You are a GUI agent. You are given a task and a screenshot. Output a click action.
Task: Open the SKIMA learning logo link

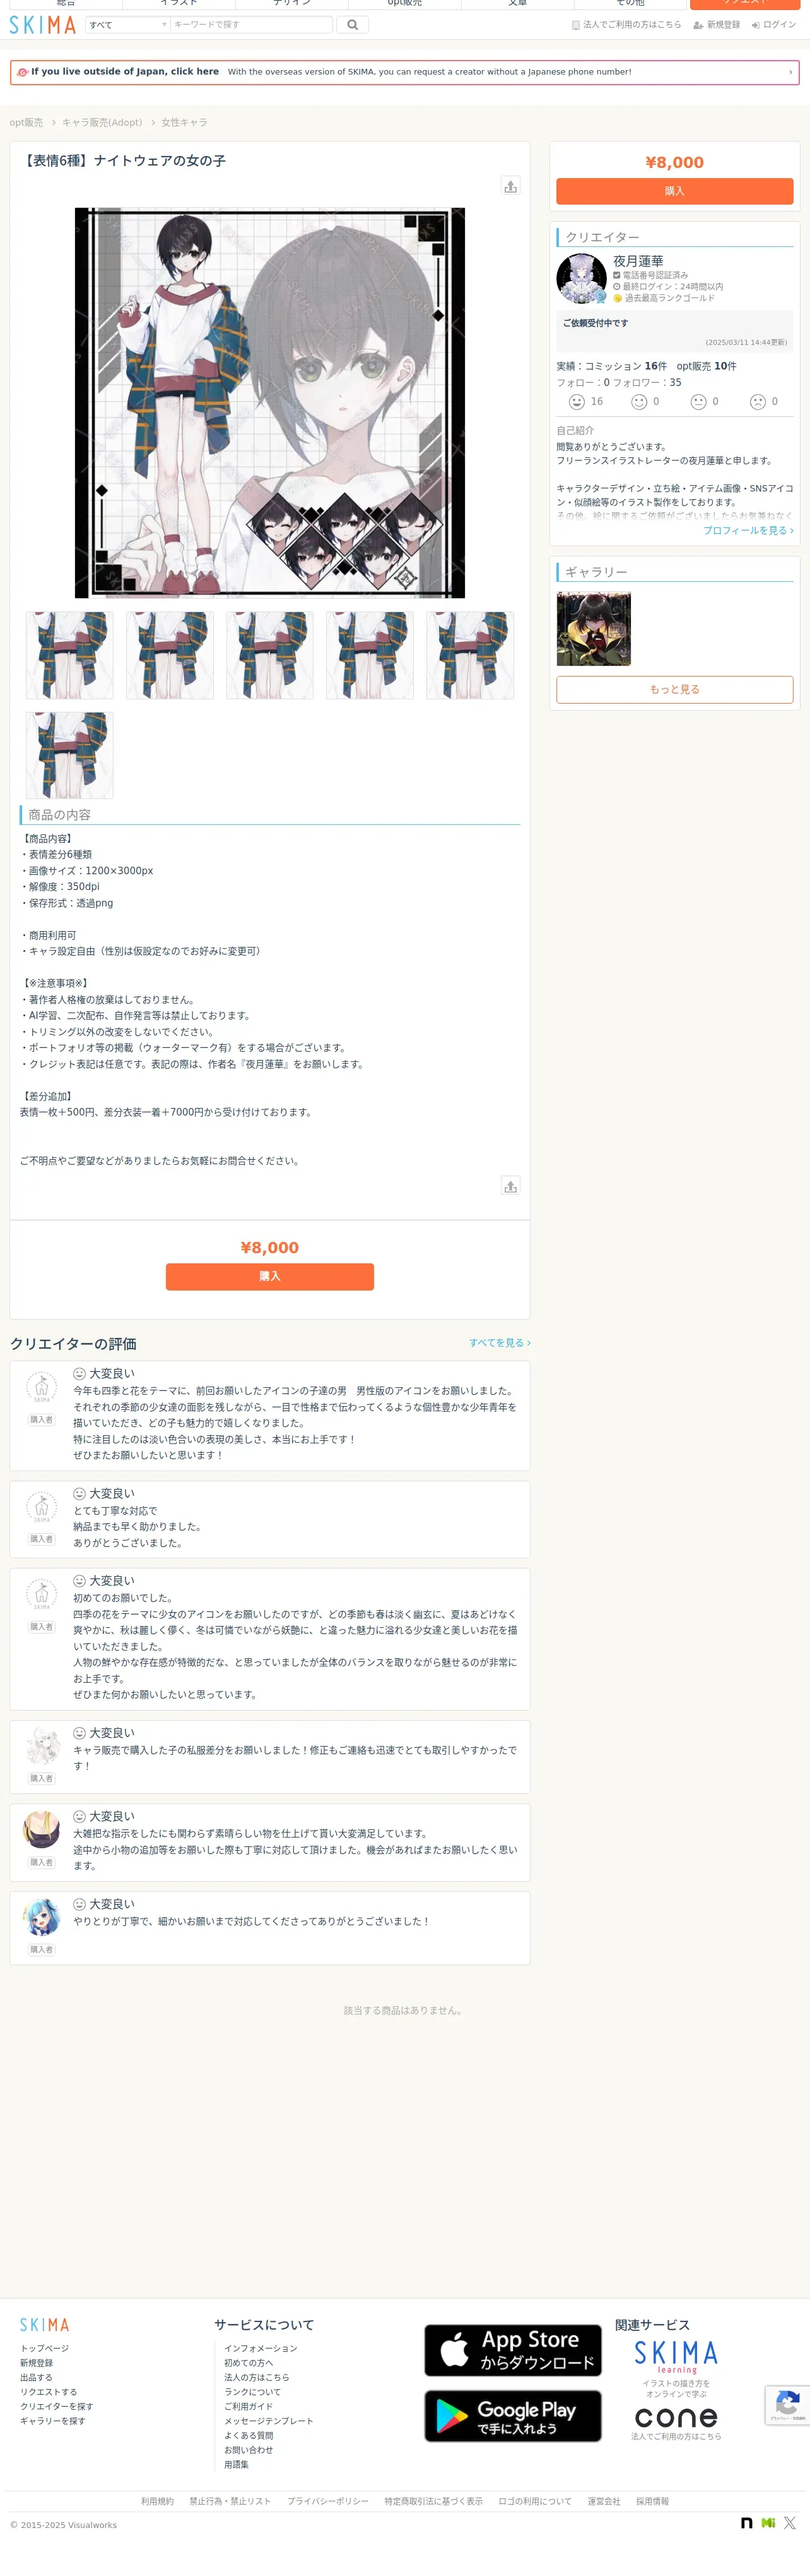[x=676, y=2357]
